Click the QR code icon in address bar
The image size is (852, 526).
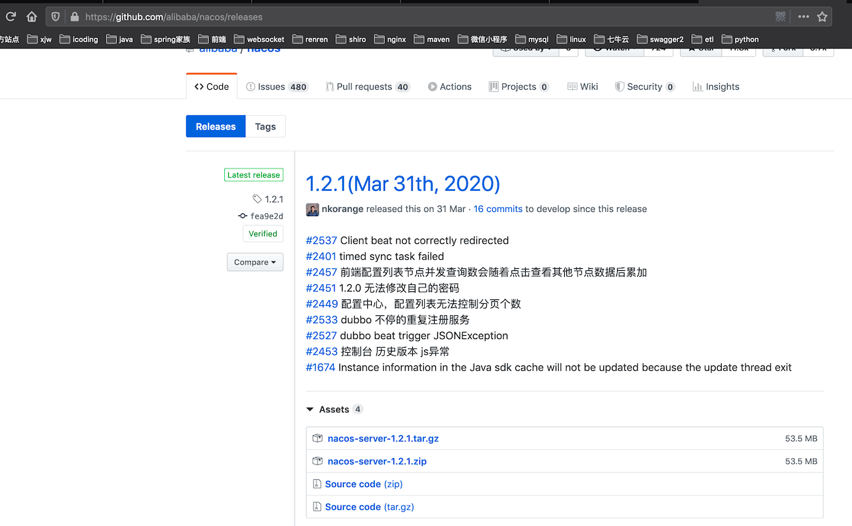781,17
